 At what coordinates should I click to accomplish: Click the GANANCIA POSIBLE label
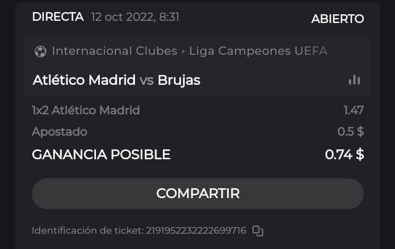(x=101, y=155)
